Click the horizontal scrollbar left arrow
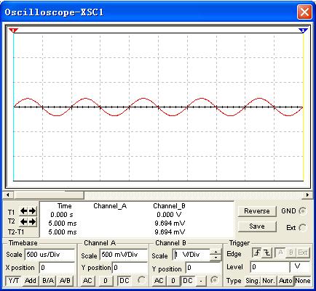316x291 pixels. [8, 194]
